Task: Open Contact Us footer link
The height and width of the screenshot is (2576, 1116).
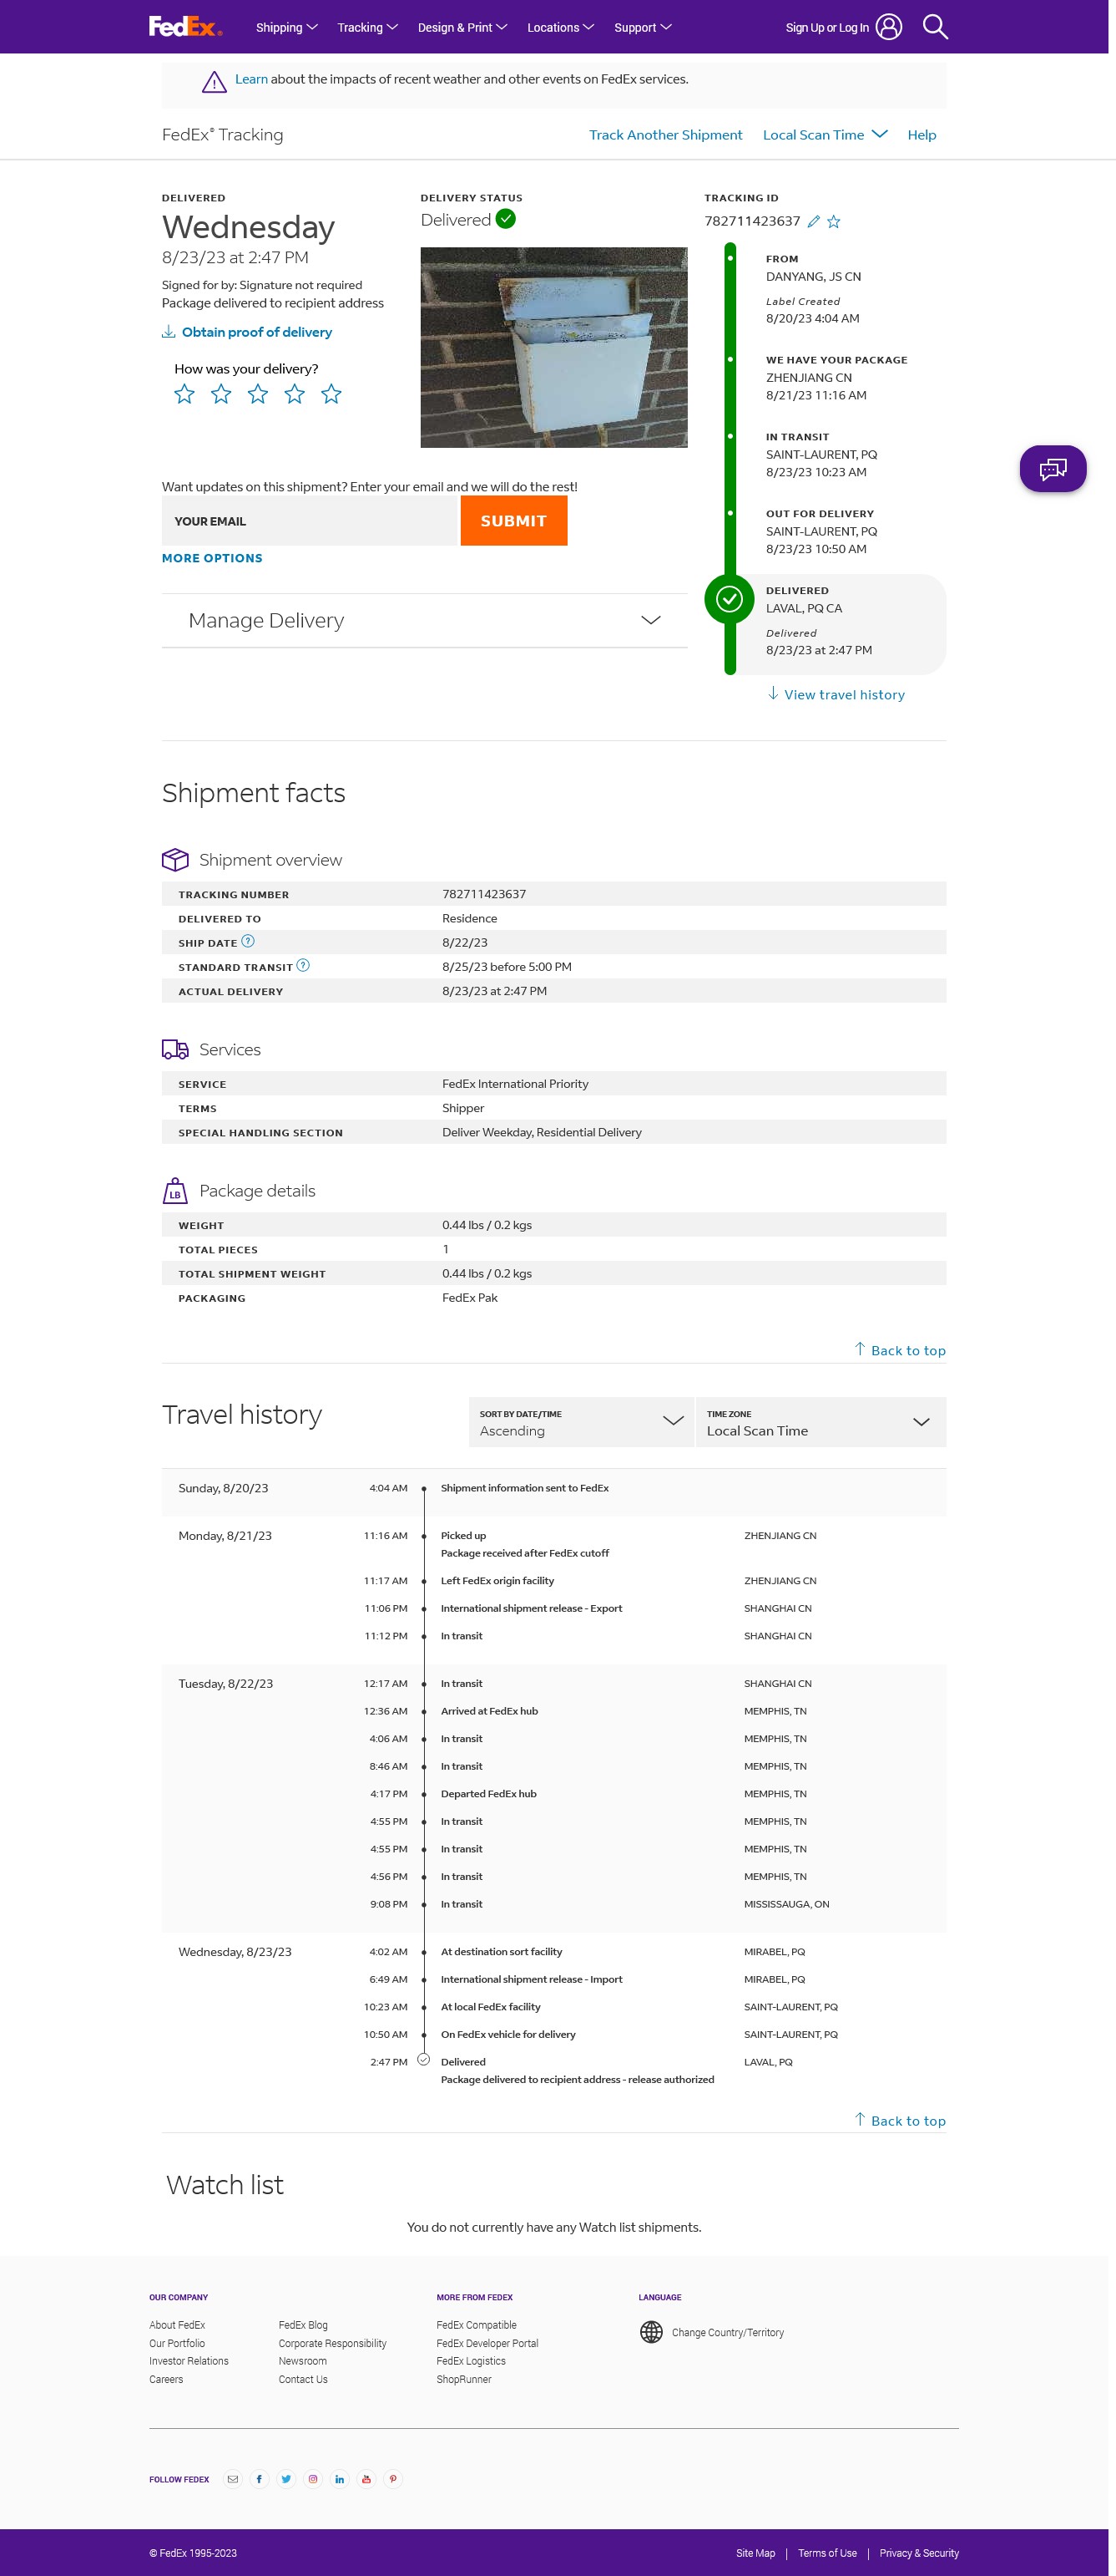Action: (x=303, y=2379)
